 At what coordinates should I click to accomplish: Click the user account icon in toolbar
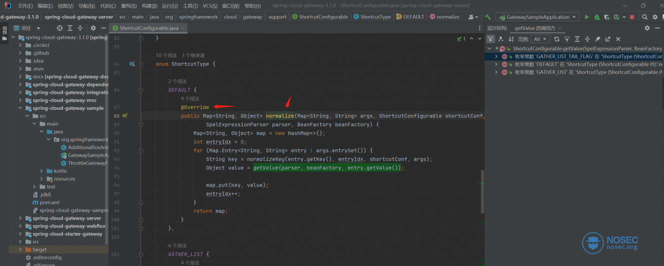472,17
